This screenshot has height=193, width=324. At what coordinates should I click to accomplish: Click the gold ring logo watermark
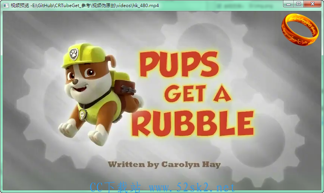300,29
